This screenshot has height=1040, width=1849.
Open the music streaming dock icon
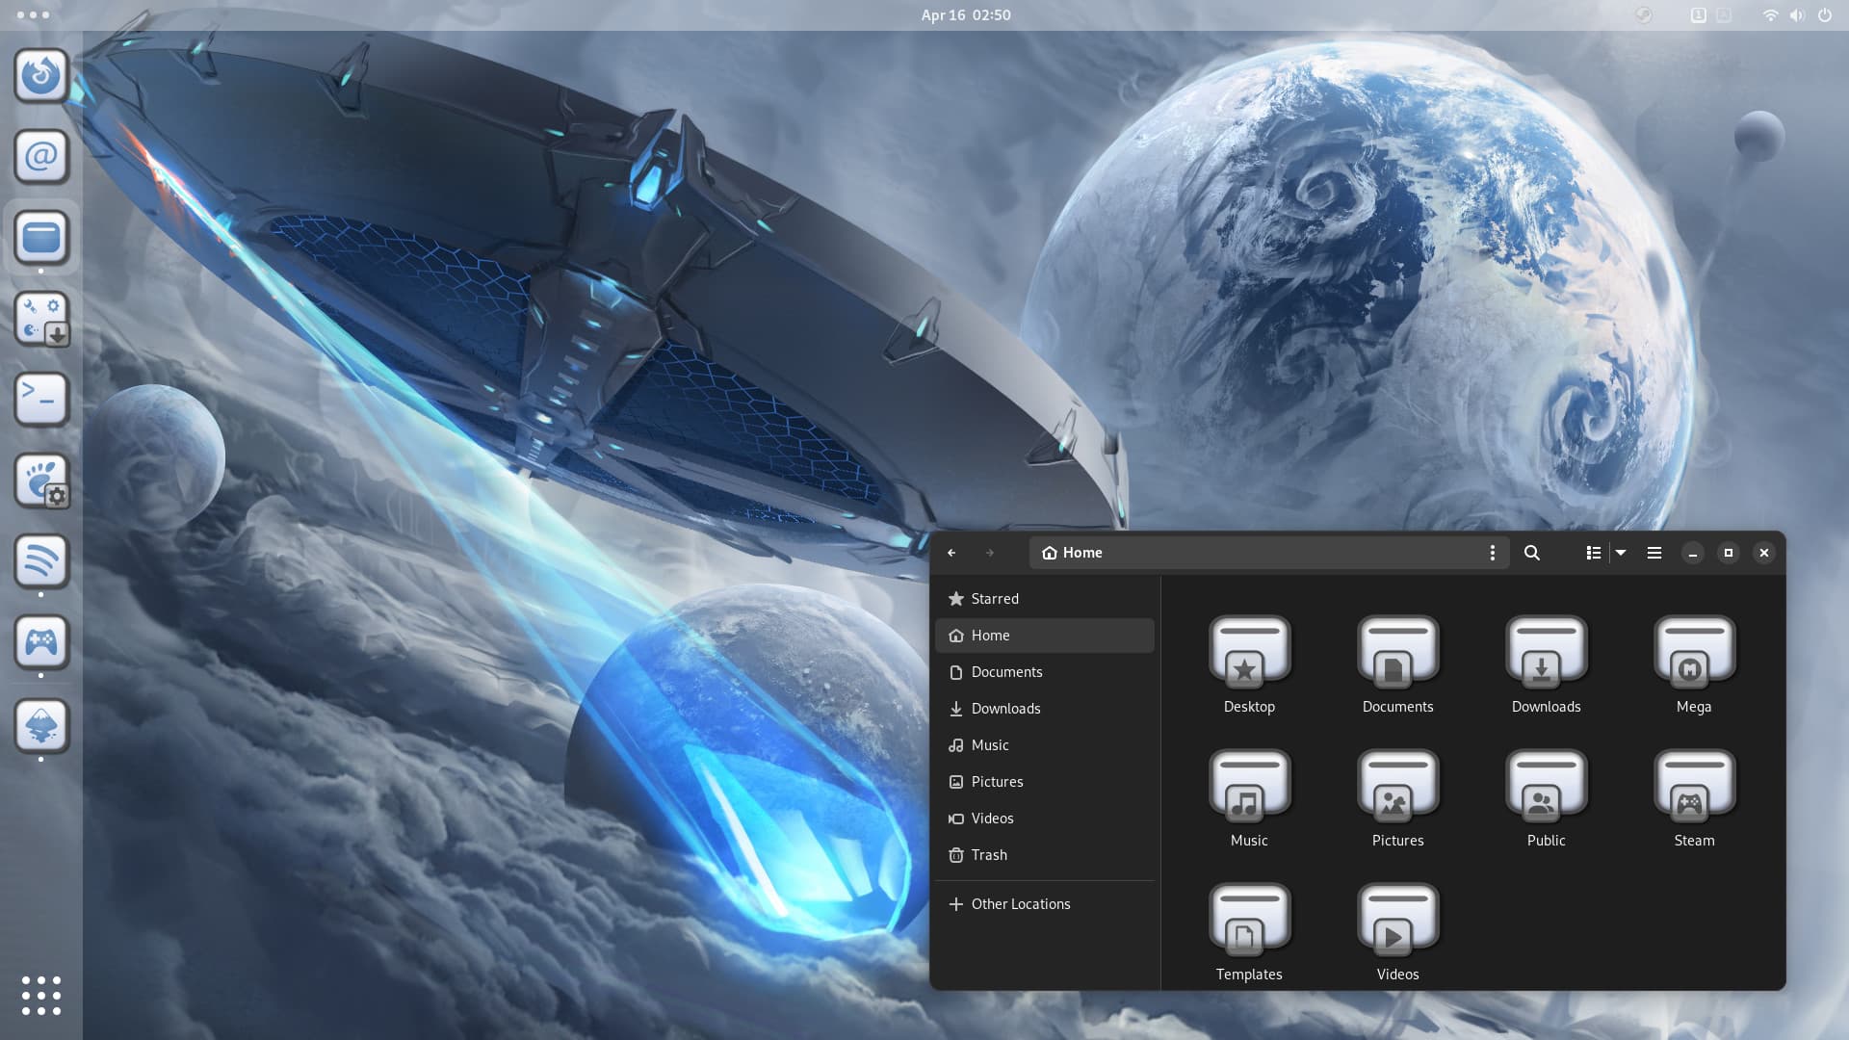point(41,561)
